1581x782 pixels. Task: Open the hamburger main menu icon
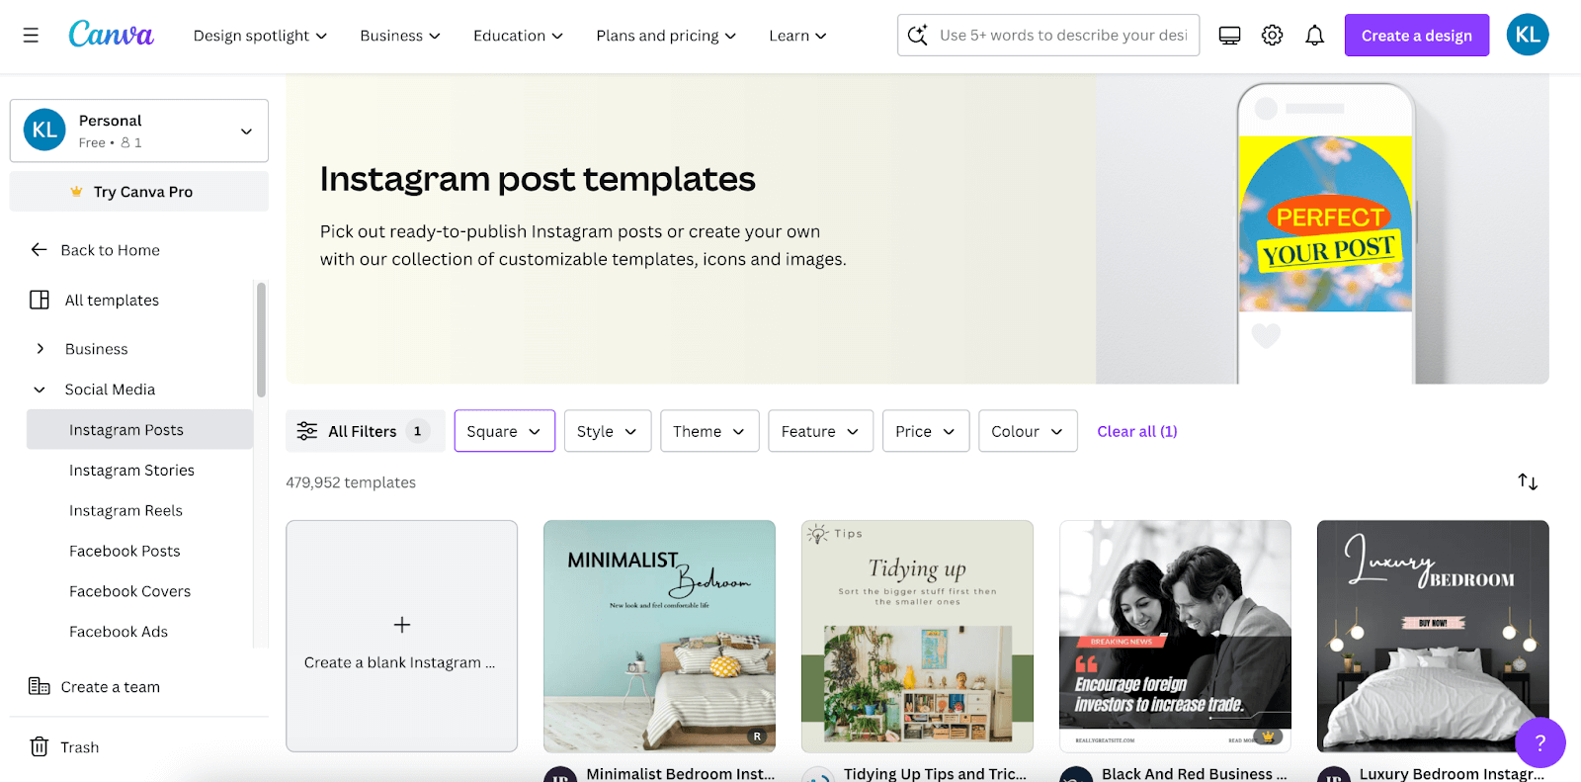31,36
